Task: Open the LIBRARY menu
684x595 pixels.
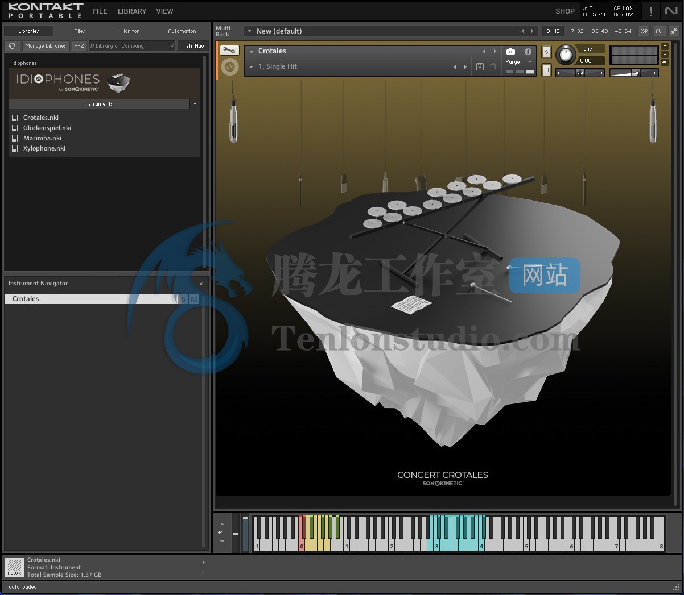Action: tap(132, 11)
